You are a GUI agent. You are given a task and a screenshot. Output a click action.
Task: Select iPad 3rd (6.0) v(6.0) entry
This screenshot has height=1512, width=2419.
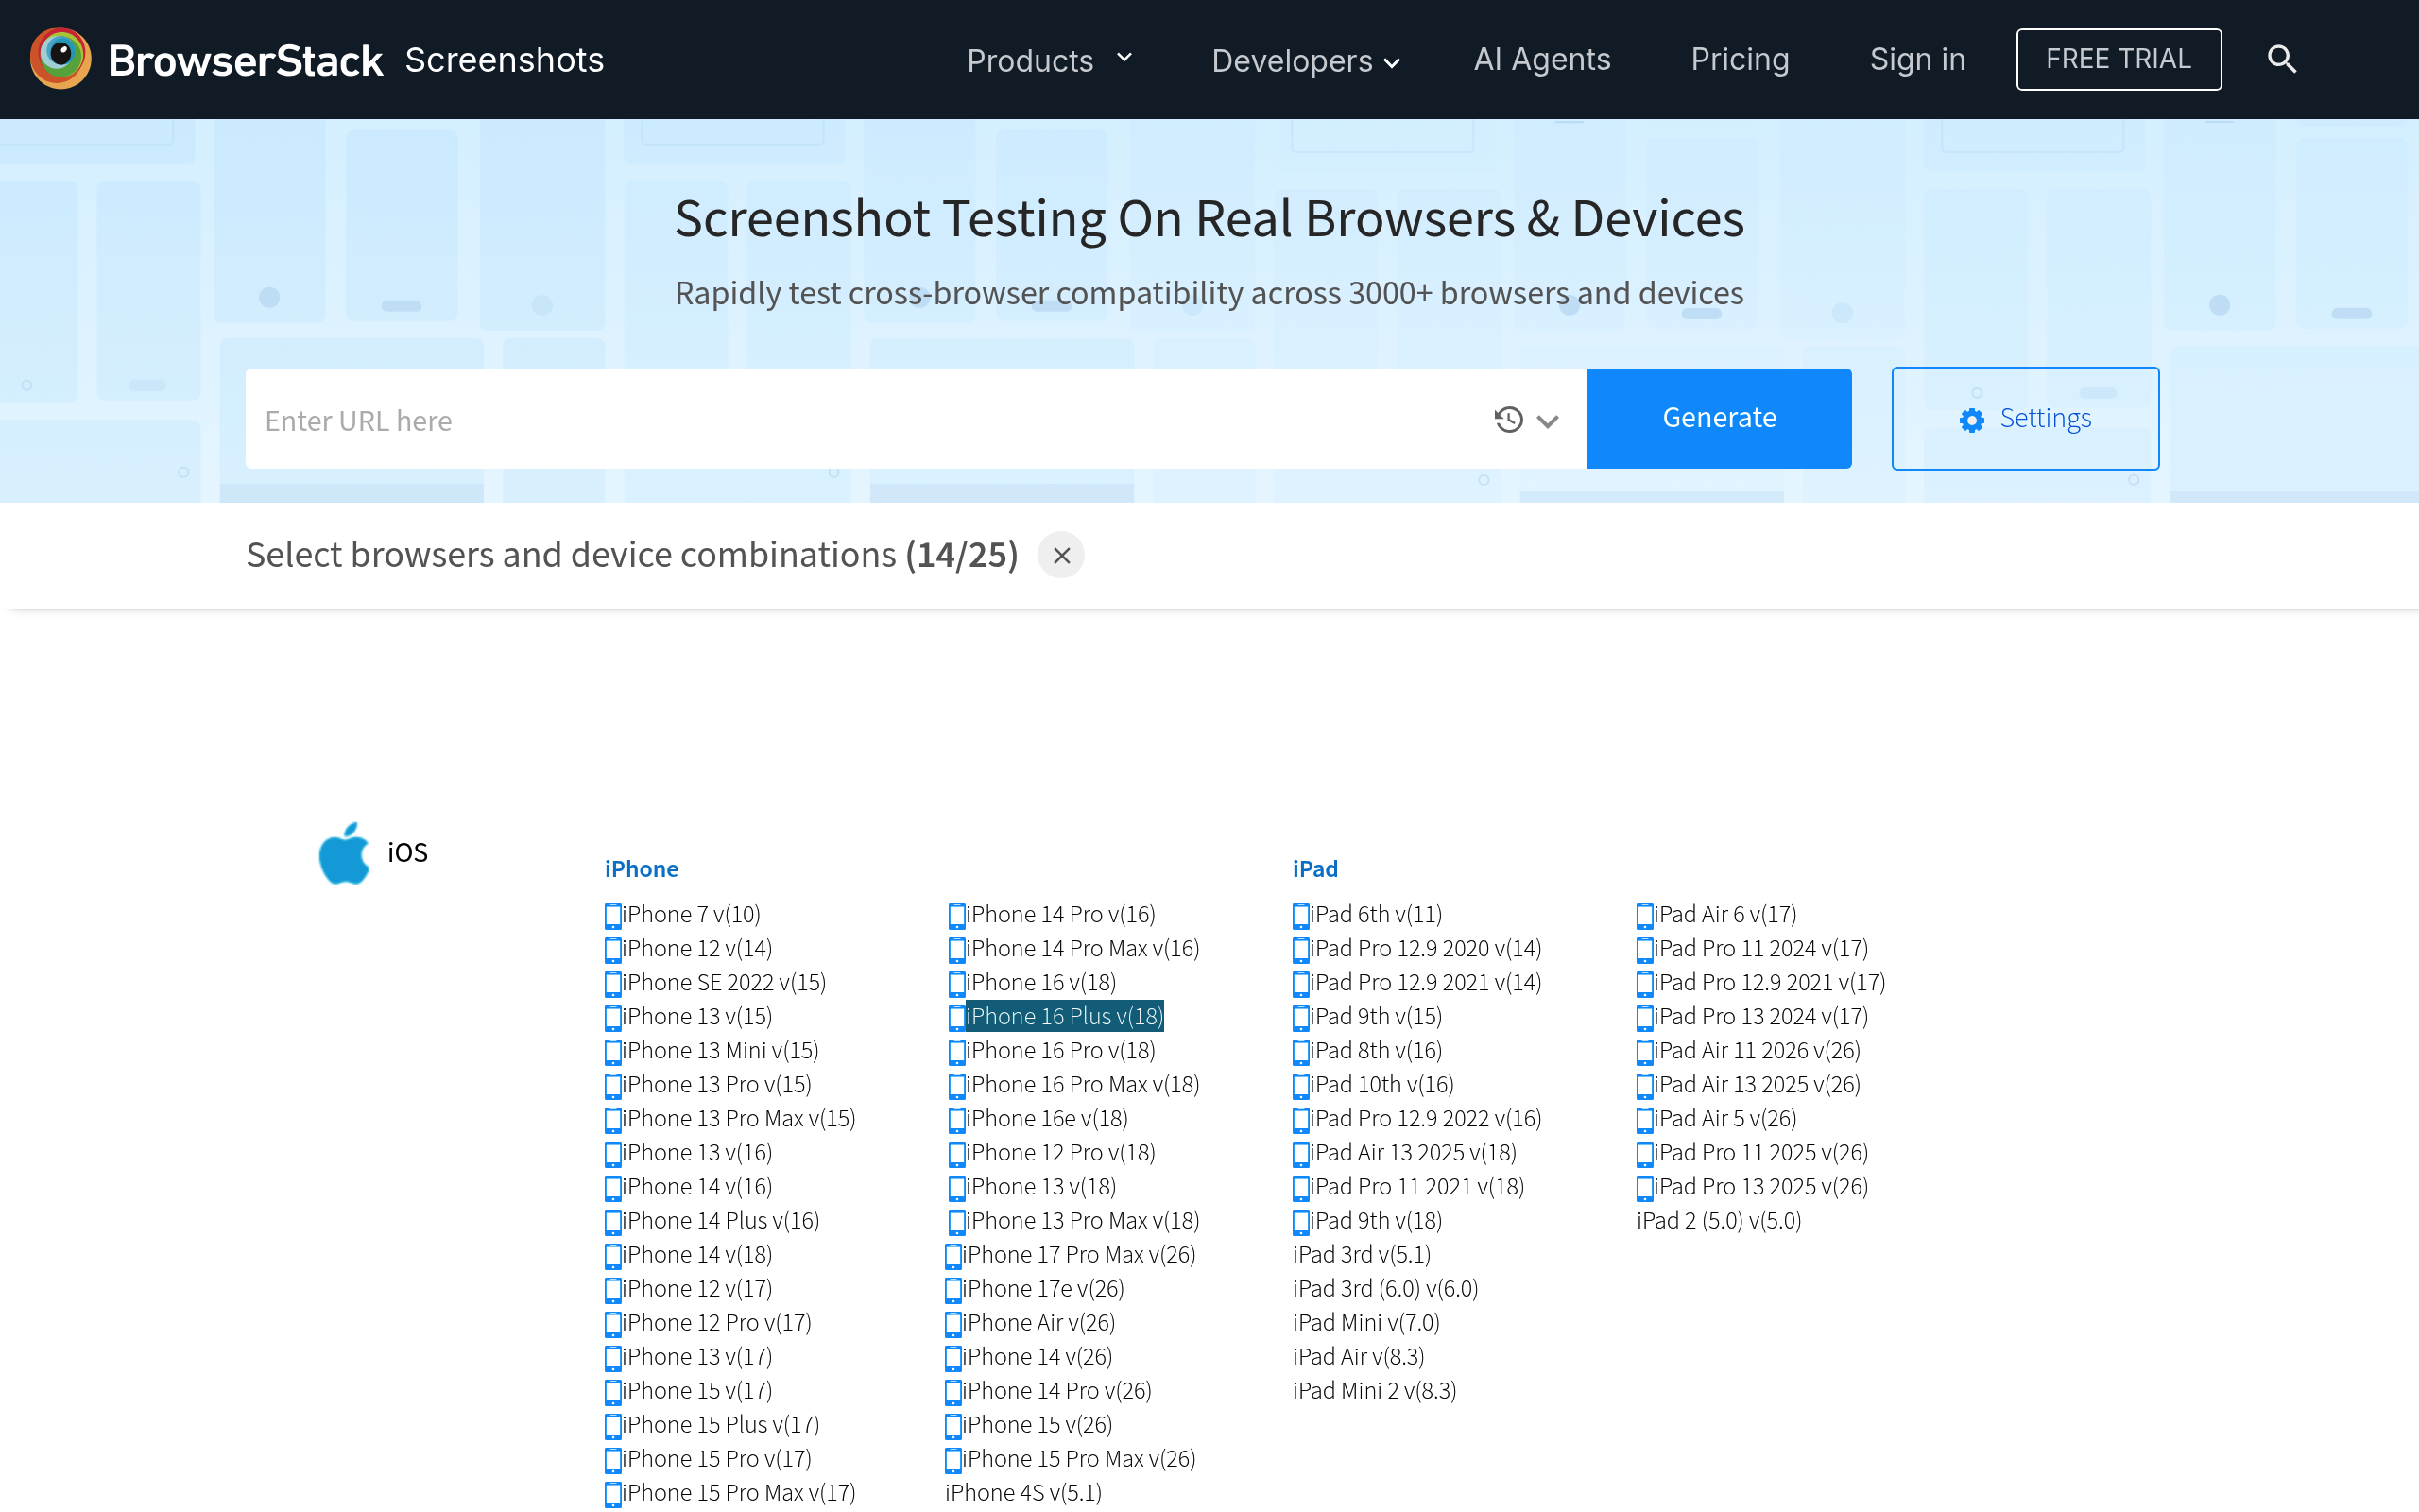(x=1385, y=1289)
